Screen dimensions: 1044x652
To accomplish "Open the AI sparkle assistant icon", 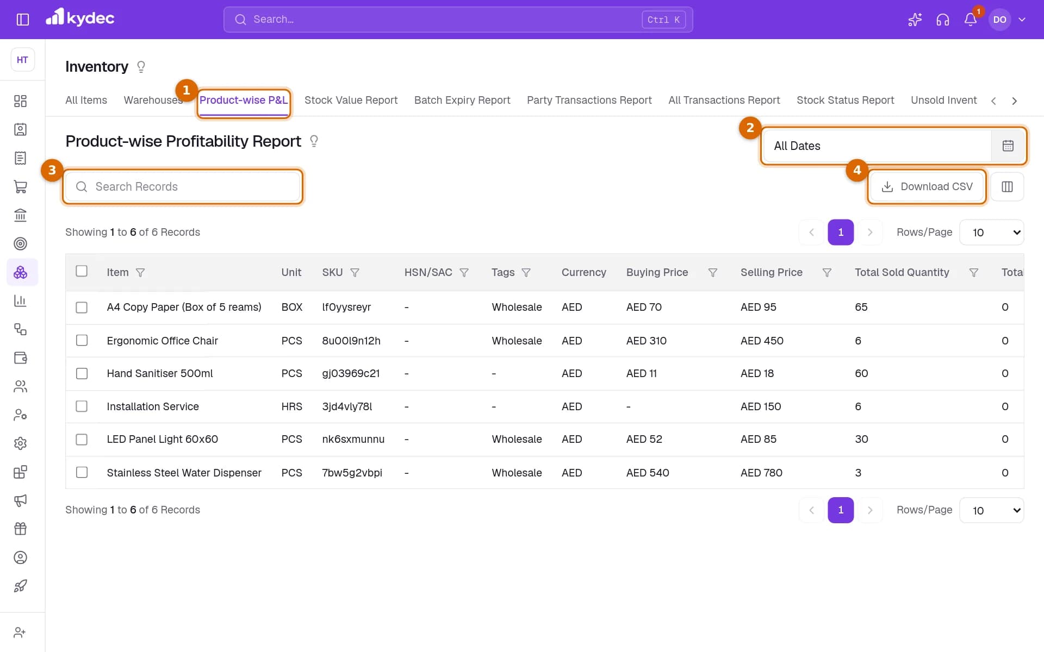I will 915,20.
